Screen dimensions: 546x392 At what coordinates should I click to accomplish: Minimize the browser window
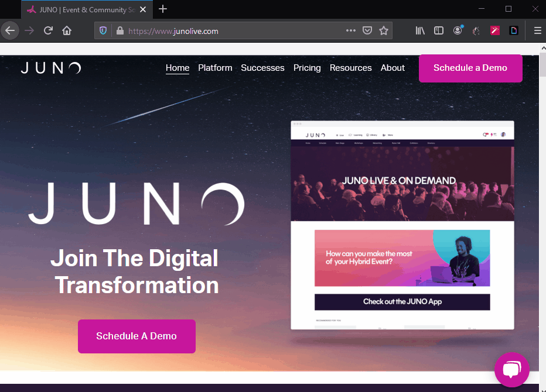(482, 9)
